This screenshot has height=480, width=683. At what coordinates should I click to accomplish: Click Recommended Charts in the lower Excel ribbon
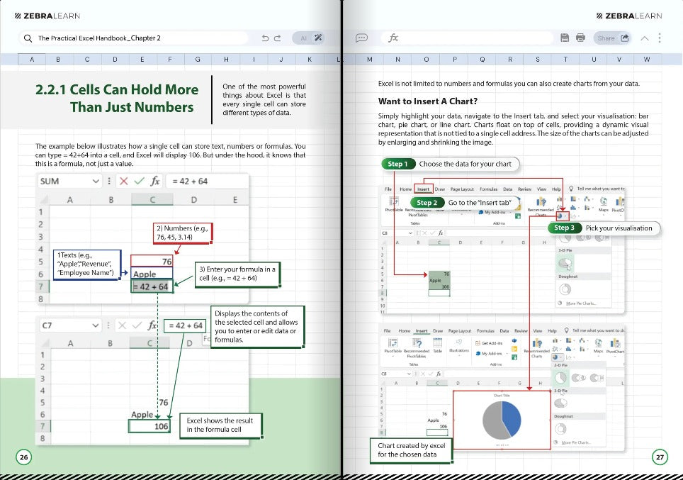click(536, 348)
